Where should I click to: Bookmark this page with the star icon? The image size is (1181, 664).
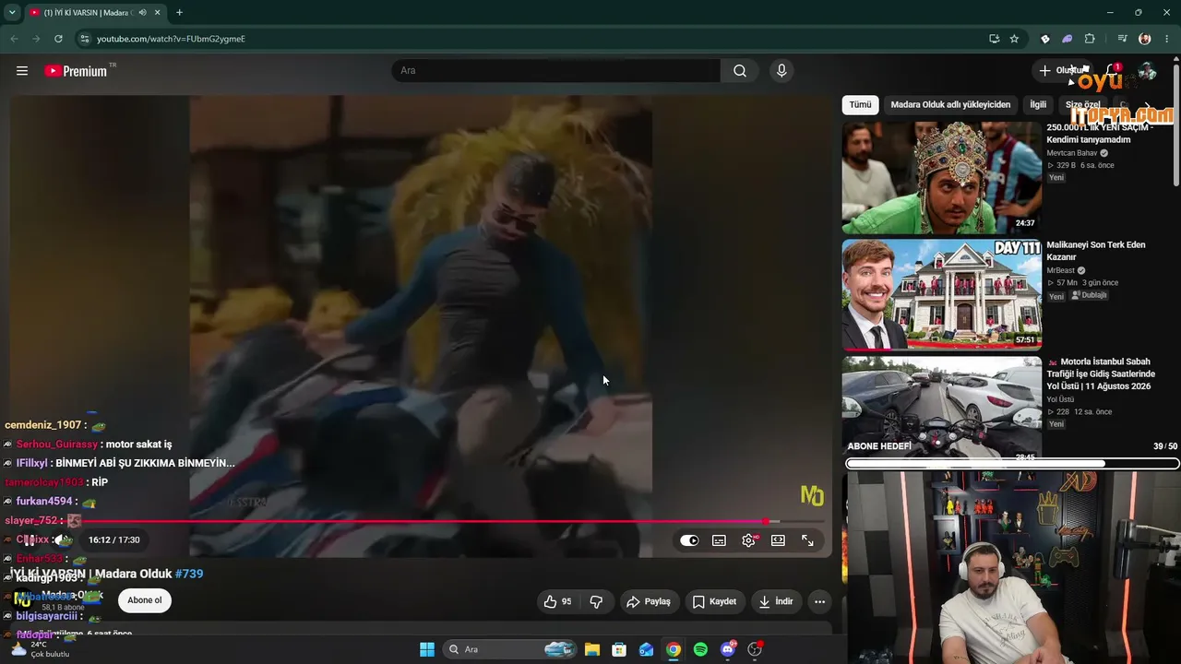[1014, 39]
